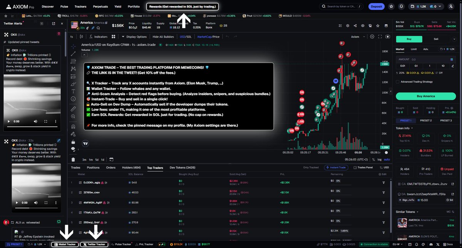The width and height of the screenshot is (462, 248).
Task: Click in the AMOUNT input field
Action: 425,60
